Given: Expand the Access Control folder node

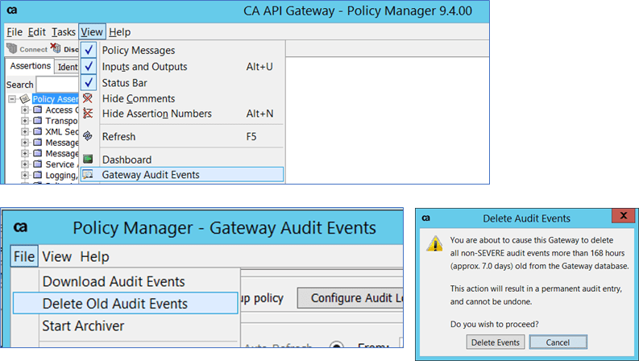Looking at the screenshot, I should pyautogui.click(x=25, y=110).
